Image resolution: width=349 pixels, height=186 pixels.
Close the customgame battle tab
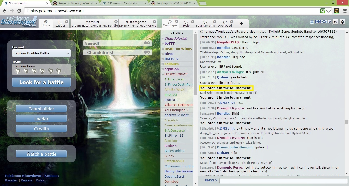click(x=154, y=22)
